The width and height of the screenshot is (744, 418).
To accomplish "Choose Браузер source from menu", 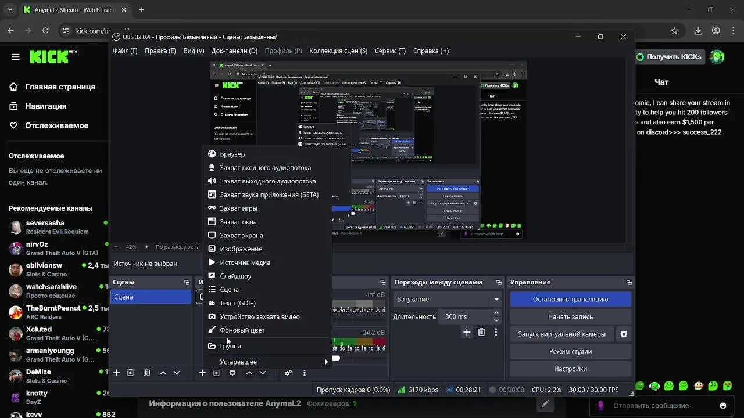I will (x=269, y=154).
